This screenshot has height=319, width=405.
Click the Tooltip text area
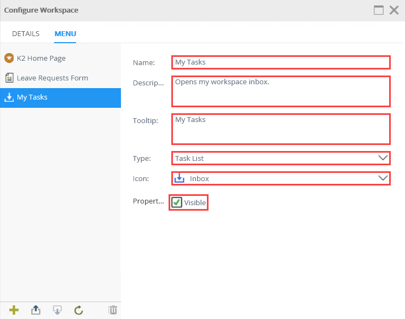coord(281,129)
